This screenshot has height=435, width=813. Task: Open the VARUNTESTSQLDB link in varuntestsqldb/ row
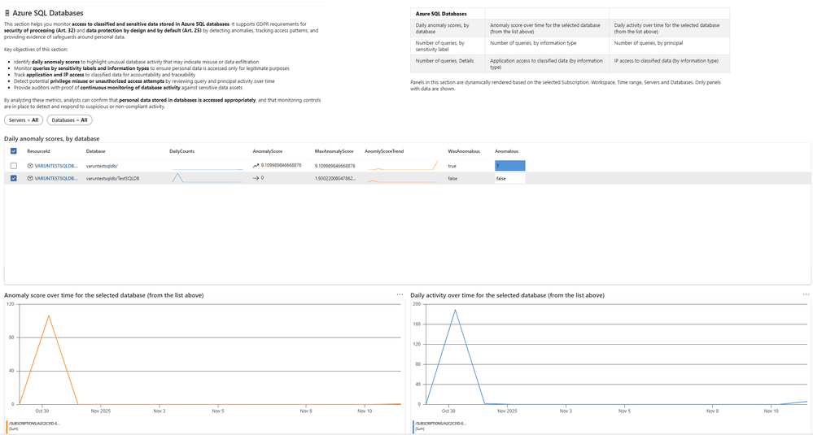[56, 166]
